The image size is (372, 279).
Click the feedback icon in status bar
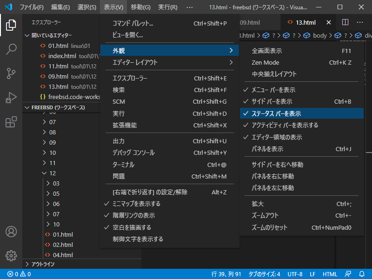tap(348, 274)
